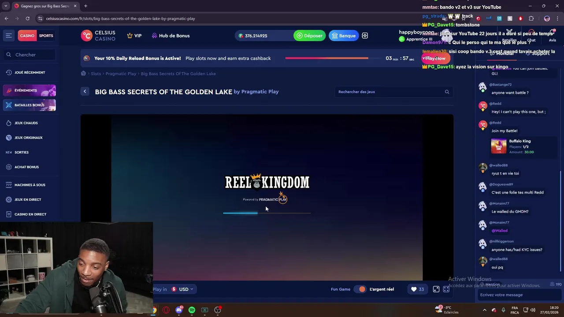Image resolution: width=564 pixels, height=317 pixels.
Task: Click the game loading progress bar
Action: [x=267, y=213]
